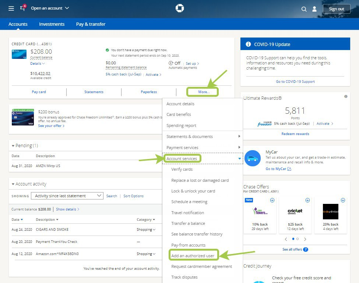
Task: Open external link icon beside Go to MyCar
Action: [x=289, y=169]
